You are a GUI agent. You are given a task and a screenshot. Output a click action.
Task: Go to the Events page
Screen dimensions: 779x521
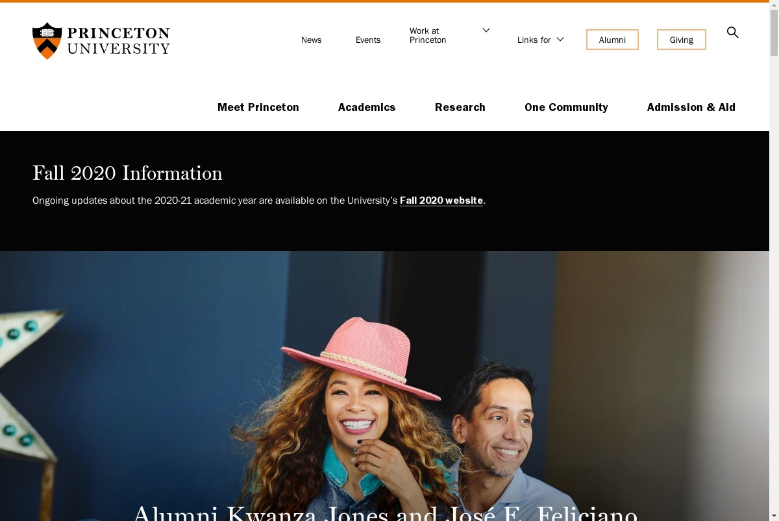368,40
